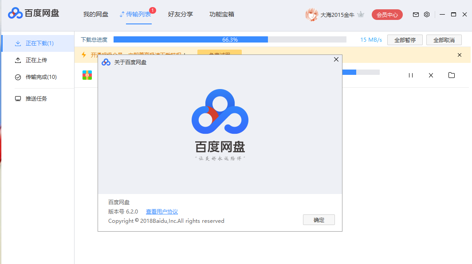Click the 15 MB/s speed indicator

[x=371, y=40]
